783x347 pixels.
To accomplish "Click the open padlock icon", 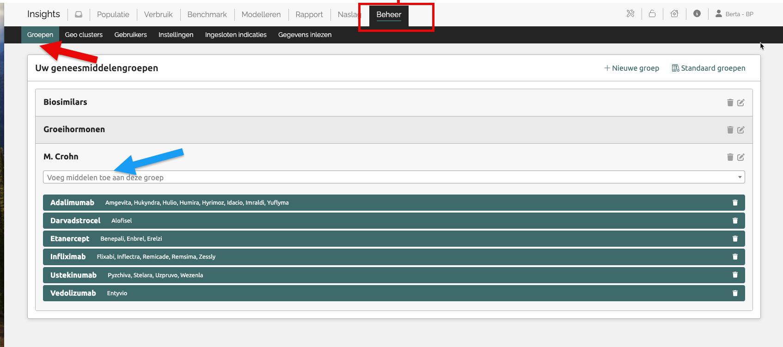I will click(x=652, y=14).
